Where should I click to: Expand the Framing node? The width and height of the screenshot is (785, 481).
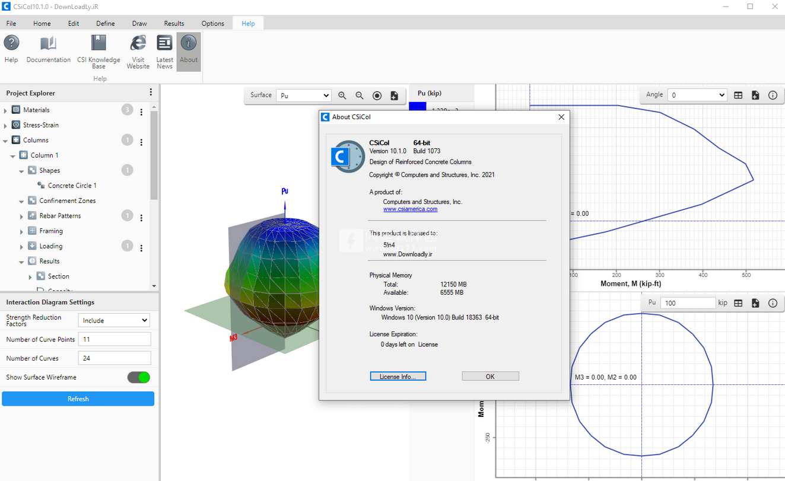[x=21, y=231]
